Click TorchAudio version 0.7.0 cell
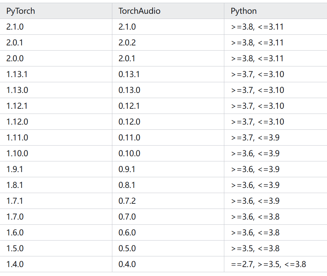Screen dimensions: 327x276 (168, 217)
